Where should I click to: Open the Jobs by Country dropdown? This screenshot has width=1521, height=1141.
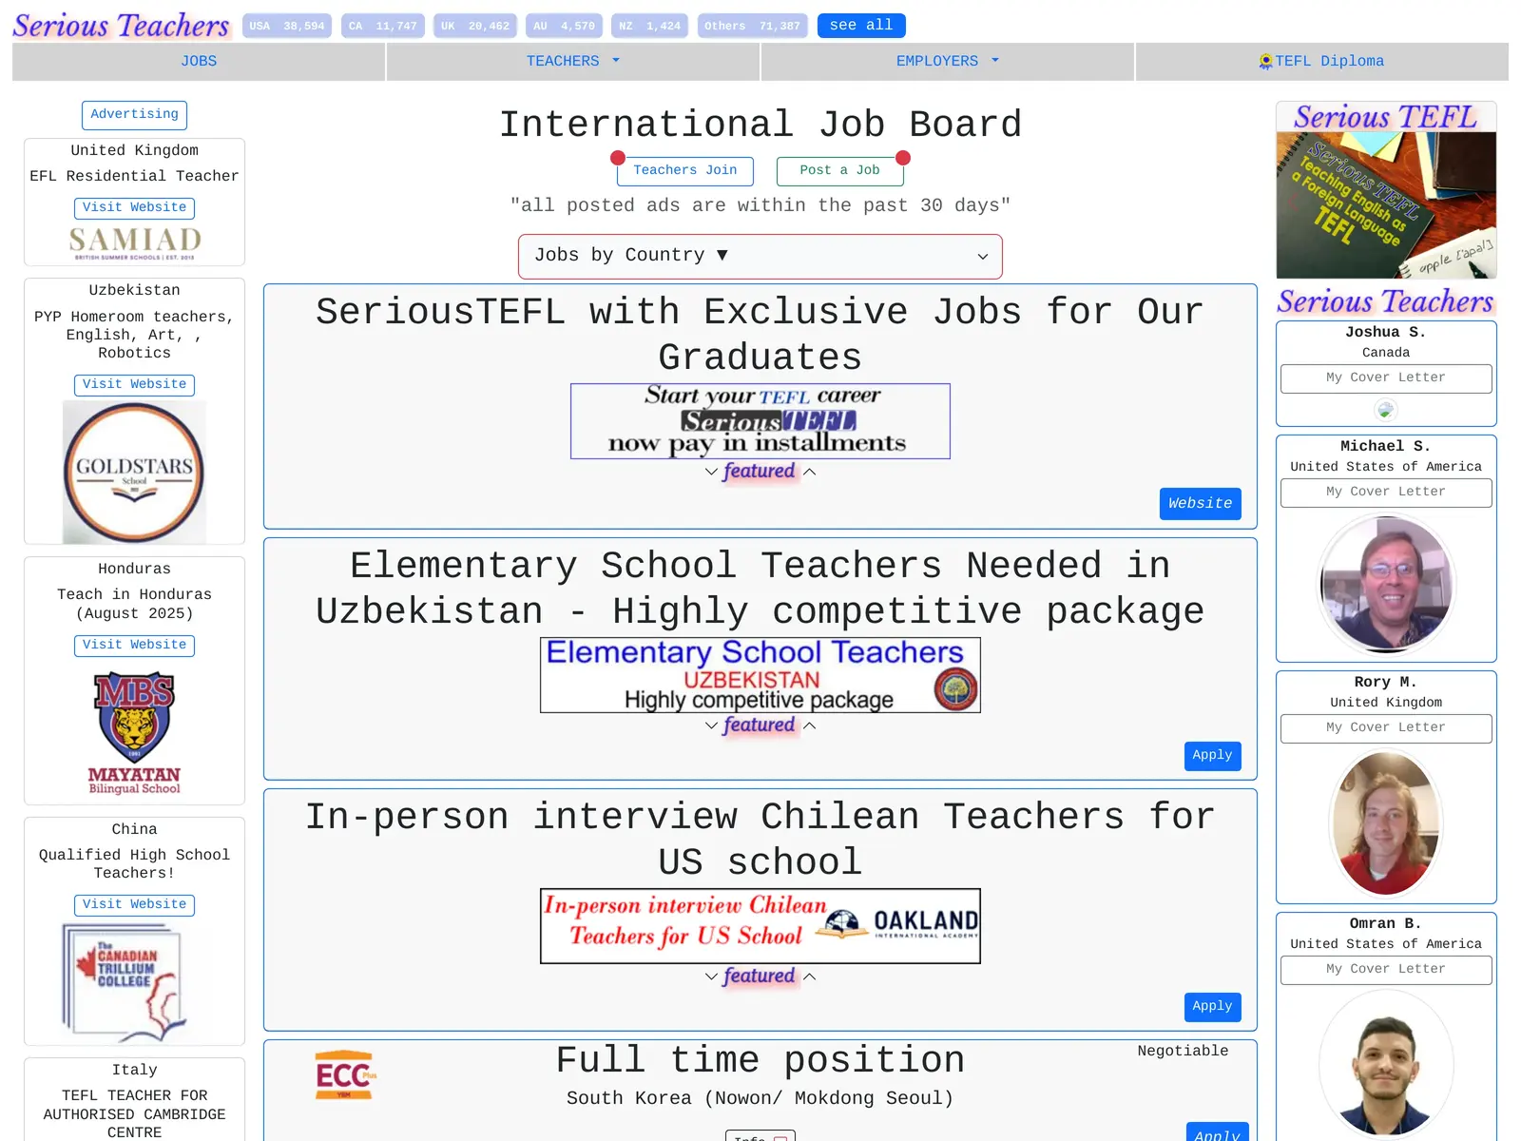point(760,257)
